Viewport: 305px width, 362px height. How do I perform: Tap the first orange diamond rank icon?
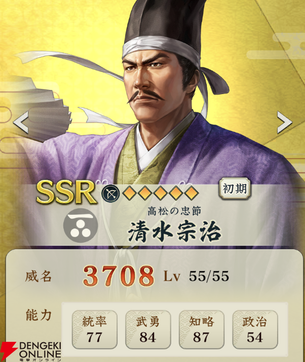click(x=129, y=193)
